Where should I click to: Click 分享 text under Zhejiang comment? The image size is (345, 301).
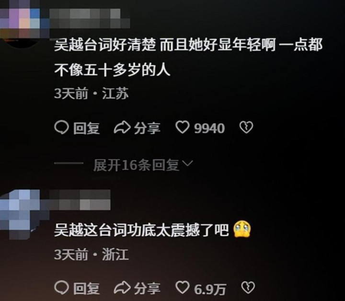(x=147, y=288)
